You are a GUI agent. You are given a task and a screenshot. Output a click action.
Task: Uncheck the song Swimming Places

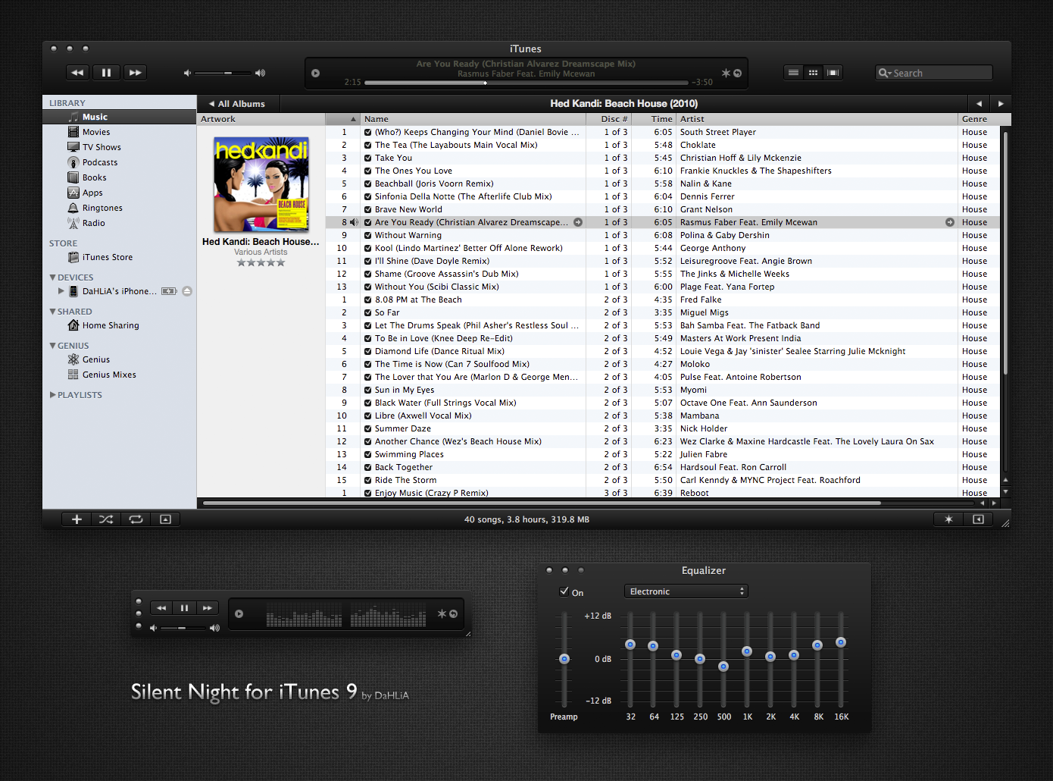coord(367,453)
